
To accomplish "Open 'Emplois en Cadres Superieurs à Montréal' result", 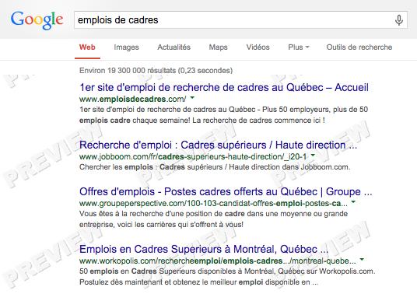I will (x=204, y=249).
